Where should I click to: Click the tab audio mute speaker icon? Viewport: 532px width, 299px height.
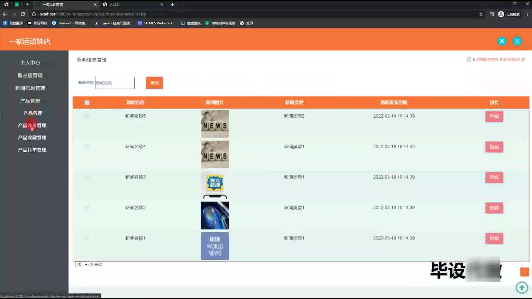point(28,4)
